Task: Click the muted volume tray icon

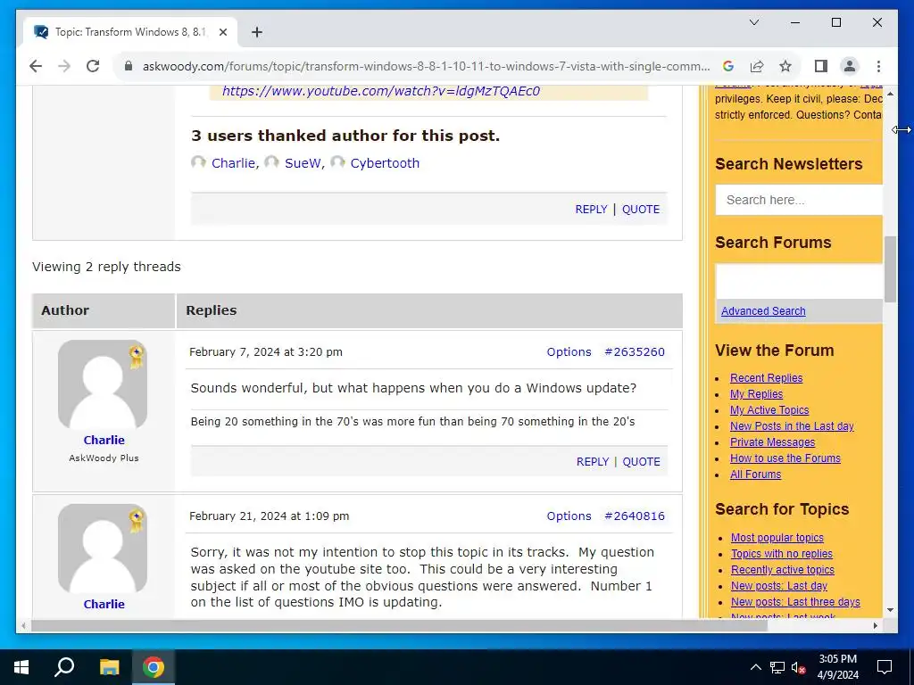Action: click(x=798, y=667)
